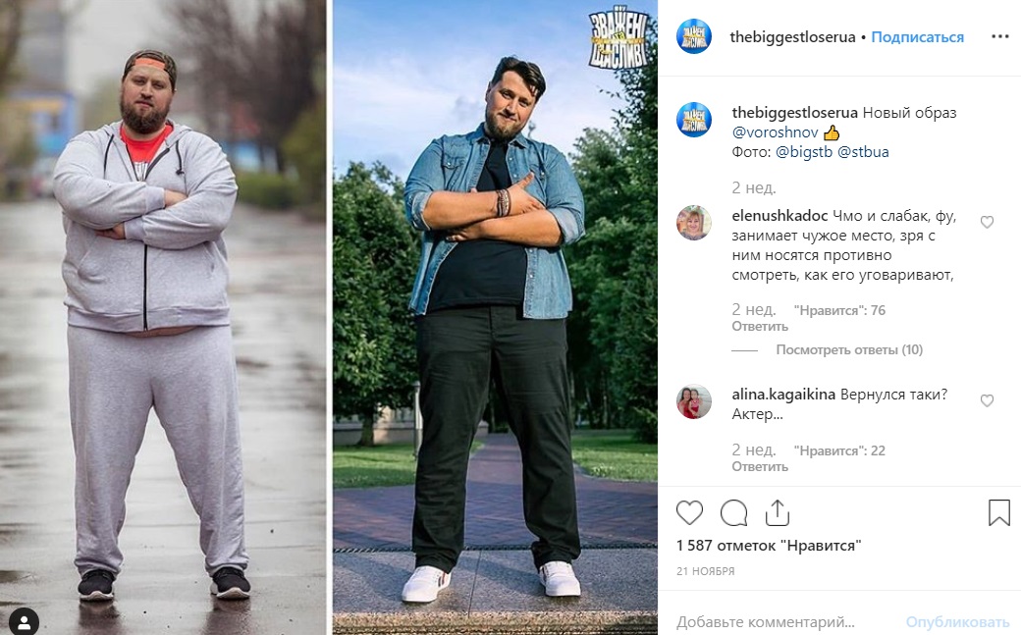1021x635 pixels.
Task: Open thebiggestloserua avatar in the post header
Action: (x=694, y=36)
